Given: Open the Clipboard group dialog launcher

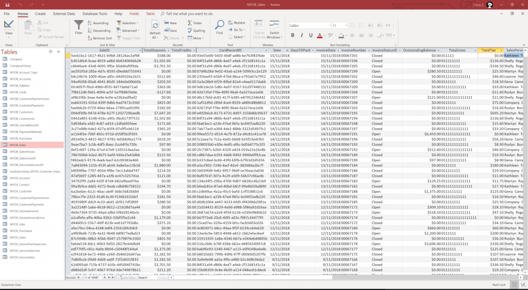Looking at the screenshot, I should tap(67, 45).
